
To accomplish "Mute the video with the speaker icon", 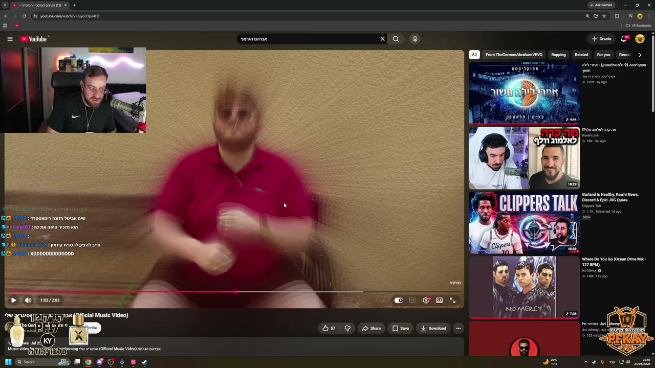I will pos(28,301).
